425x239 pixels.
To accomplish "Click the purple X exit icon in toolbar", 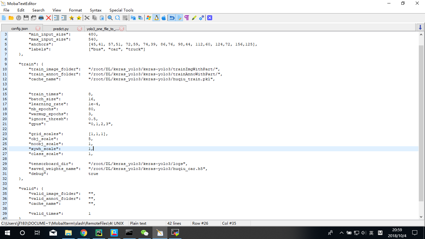I will [210, 18].
